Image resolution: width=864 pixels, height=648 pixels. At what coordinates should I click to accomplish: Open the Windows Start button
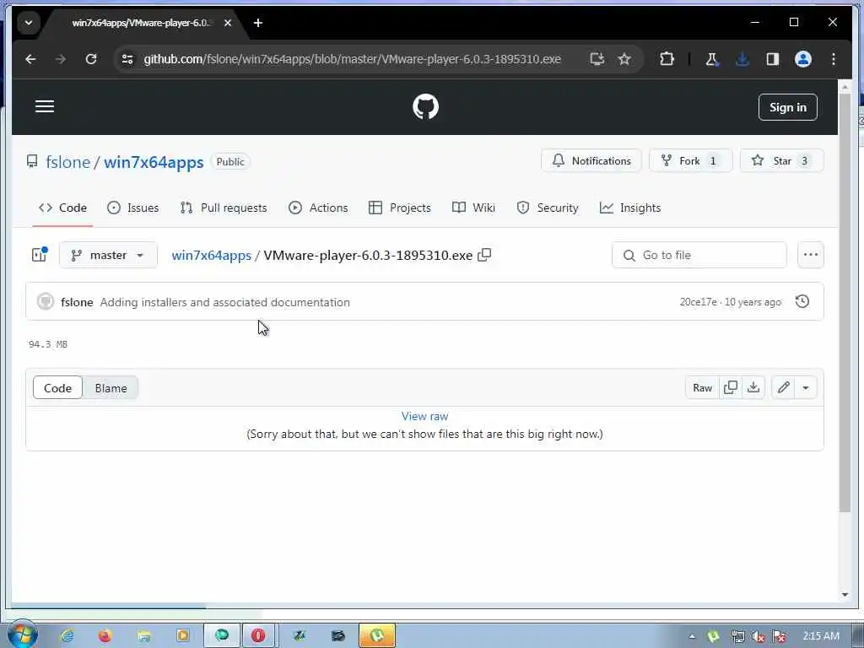point(22,635)
